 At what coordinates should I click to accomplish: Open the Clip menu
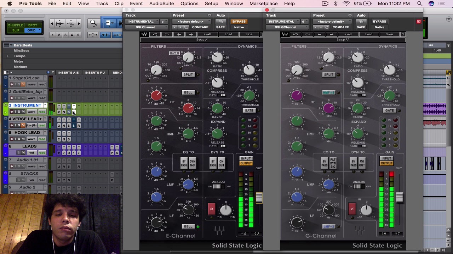(119, 4)
